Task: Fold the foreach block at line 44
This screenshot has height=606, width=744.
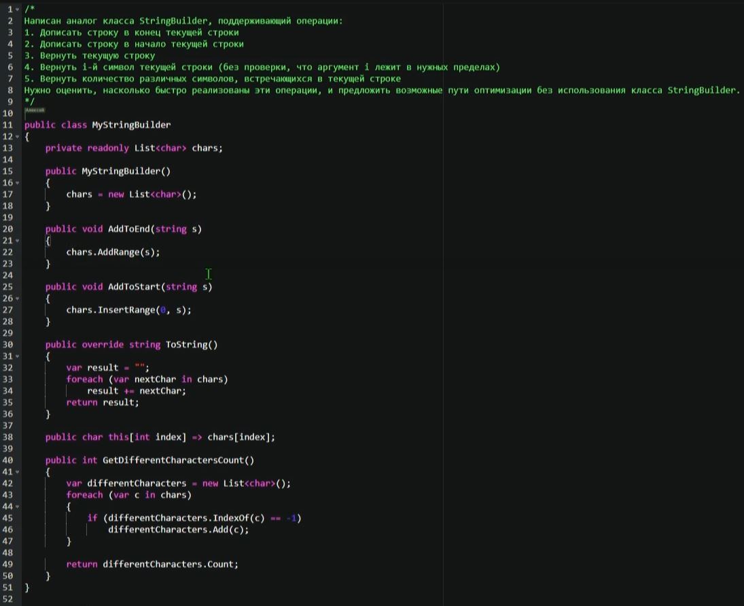Action: click(17, 507)
